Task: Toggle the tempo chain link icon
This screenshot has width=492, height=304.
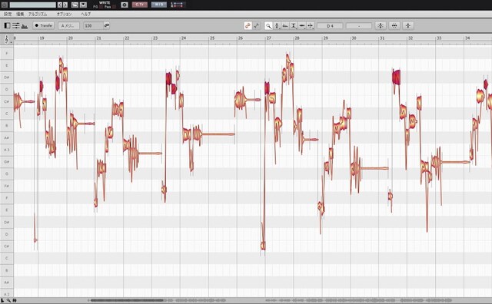Action: point(107,25)
